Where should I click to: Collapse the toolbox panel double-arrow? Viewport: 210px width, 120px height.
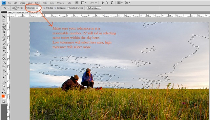click(2, 12)
